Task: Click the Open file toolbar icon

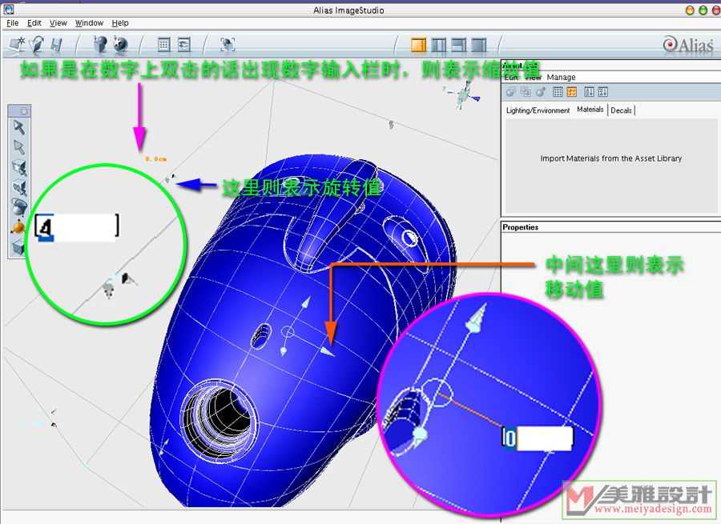Action: (x=36, y=44)
